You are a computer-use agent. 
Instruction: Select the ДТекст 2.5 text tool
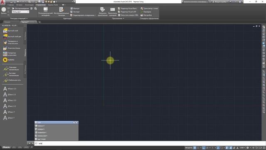(10, 95)
